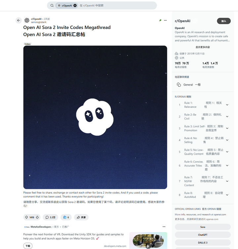This screenshot has height=249, width=238.
Task: Remove the r/OpenAI search filter chip
Action: tap(75, 6)
